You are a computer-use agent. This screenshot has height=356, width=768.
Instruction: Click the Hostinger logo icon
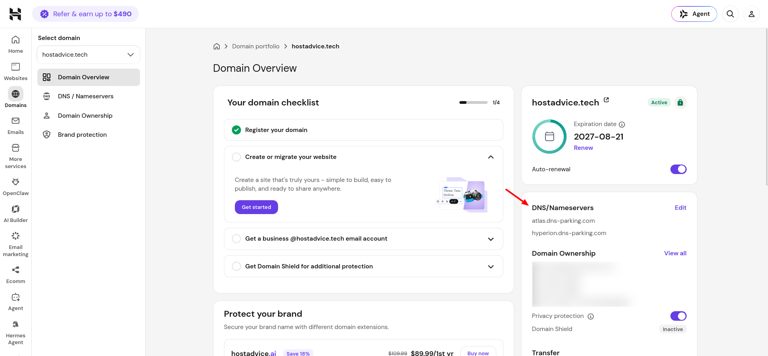pos(15,14)
